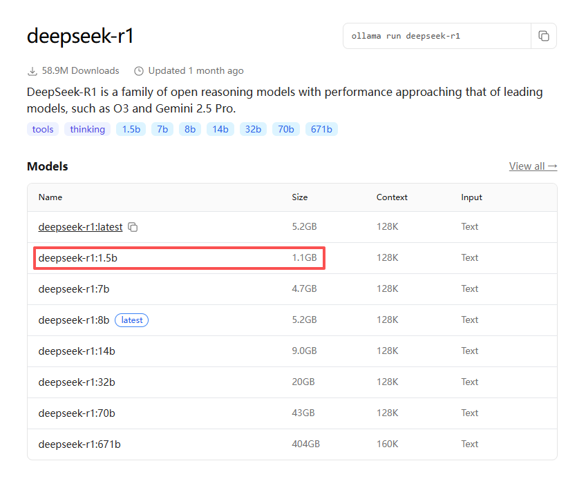Choose the 671b size tag

pyautogui.click(x=321, y=129)
